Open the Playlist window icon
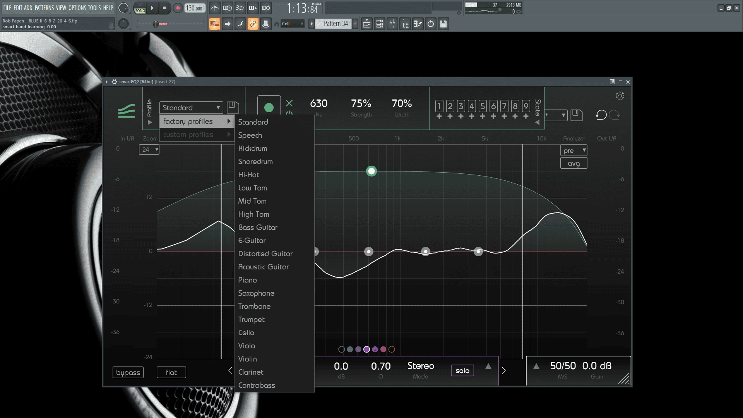This screenshot has height=418, width=743. 367,24
